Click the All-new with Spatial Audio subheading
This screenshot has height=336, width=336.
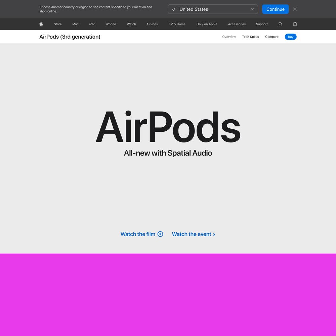pyautogui.click(x=168, y=153)
